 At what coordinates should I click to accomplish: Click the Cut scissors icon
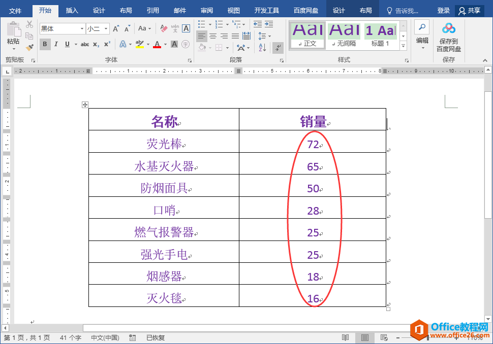click(x=29, y=24)
